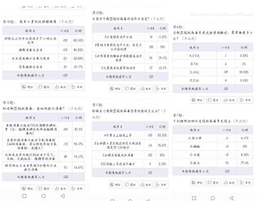Show pie chart (饼状) for question 14

click(x=28, y=87)
